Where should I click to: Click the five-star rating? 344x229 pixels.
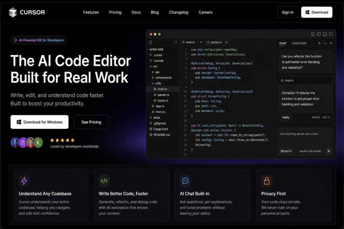tap(62, 140)
